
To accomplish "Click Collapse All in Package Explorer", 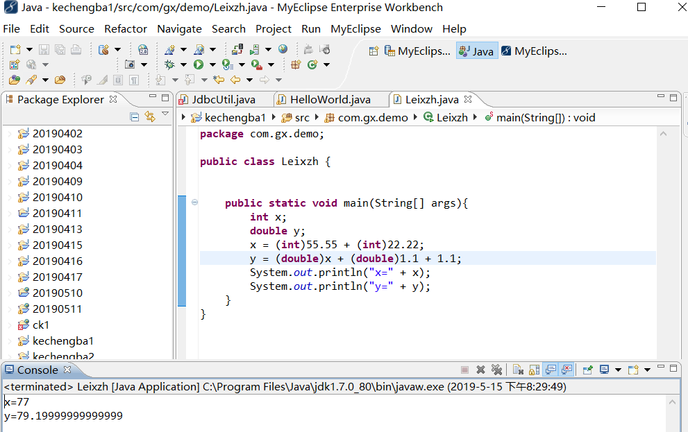I will click(135, 116).
